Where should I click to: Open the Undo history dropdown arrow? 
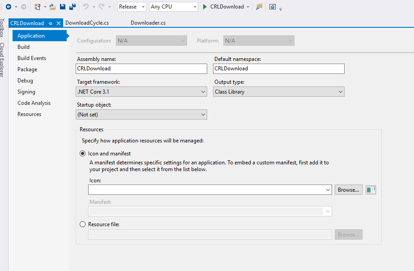click(94, 7)
